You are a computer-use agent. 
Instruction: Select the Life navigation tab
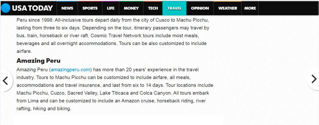coord(111,9)
